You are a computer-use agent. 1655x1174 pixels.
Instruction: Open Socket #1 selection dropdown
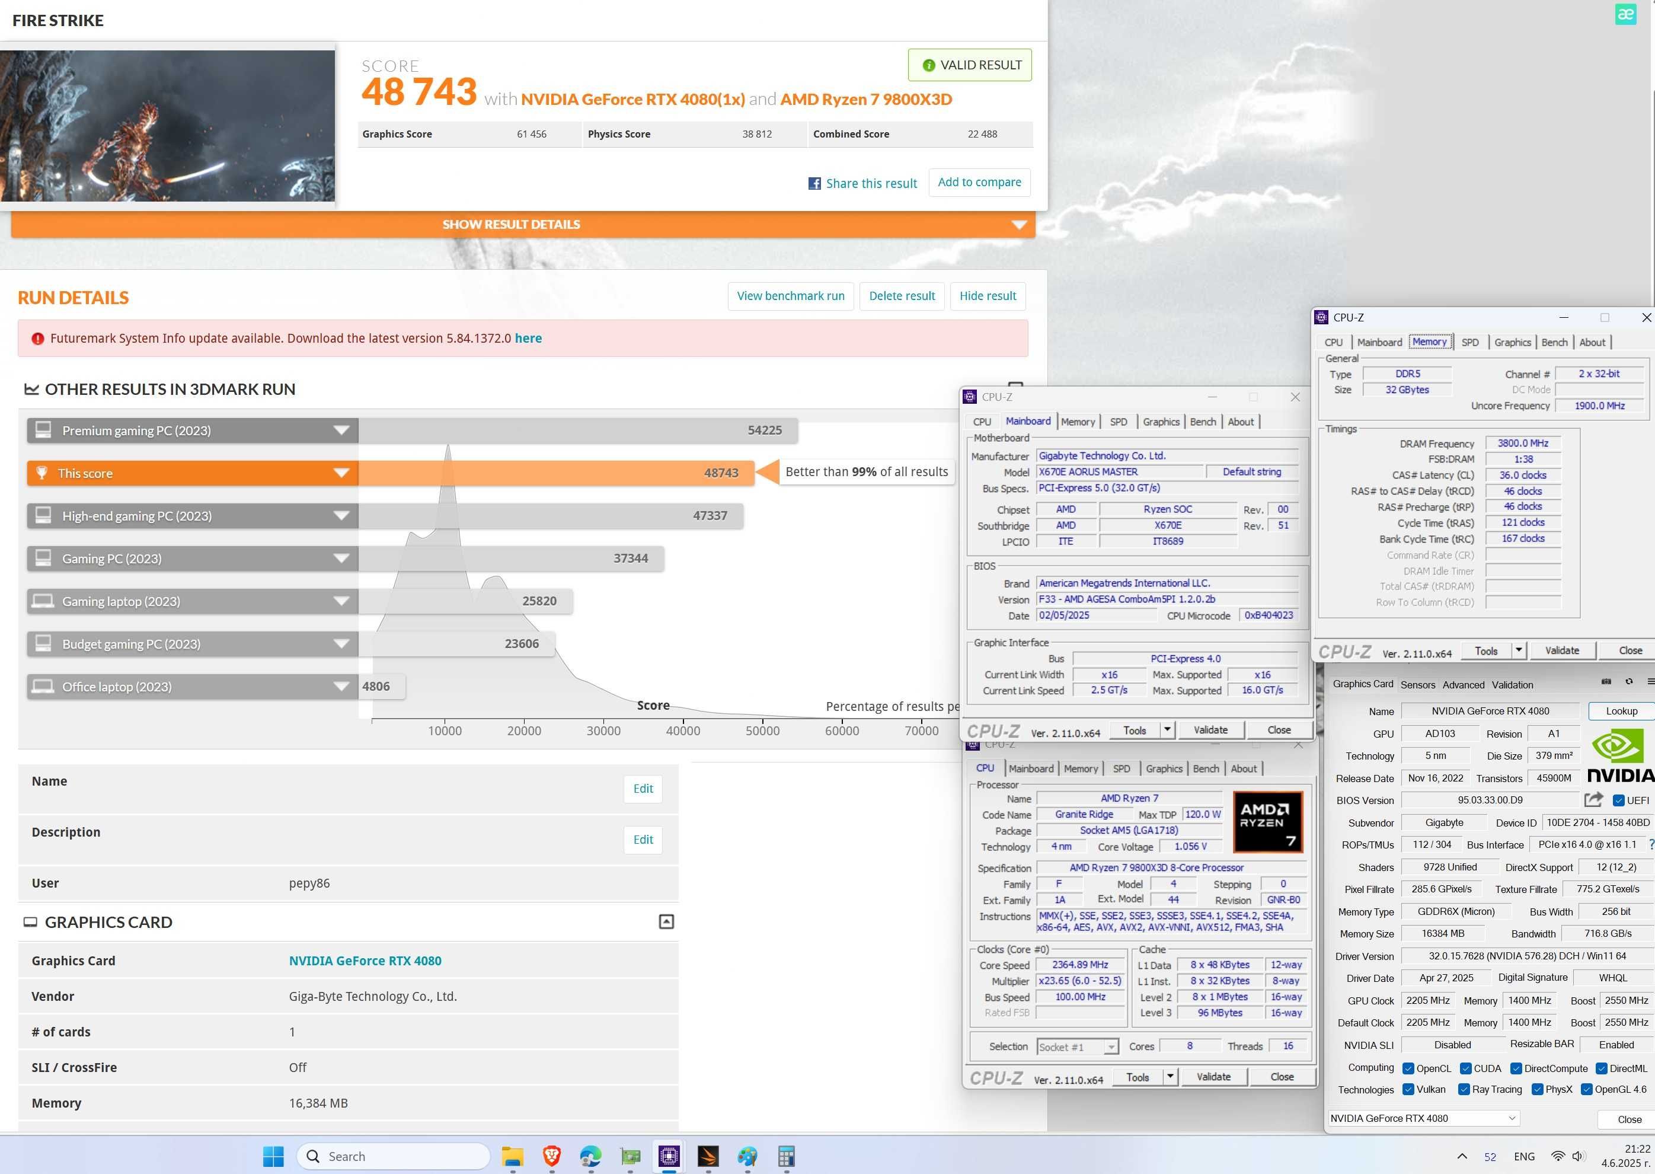click(1078, 1047)
